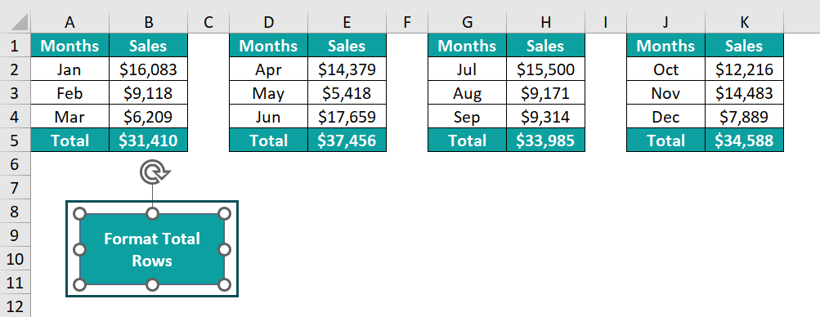Click the Jun sales cell $17,659

(347, 117)
